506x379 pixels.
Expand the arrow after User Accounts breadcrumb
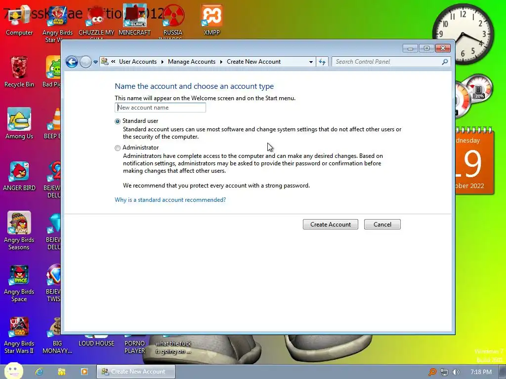tap(162, 62)
